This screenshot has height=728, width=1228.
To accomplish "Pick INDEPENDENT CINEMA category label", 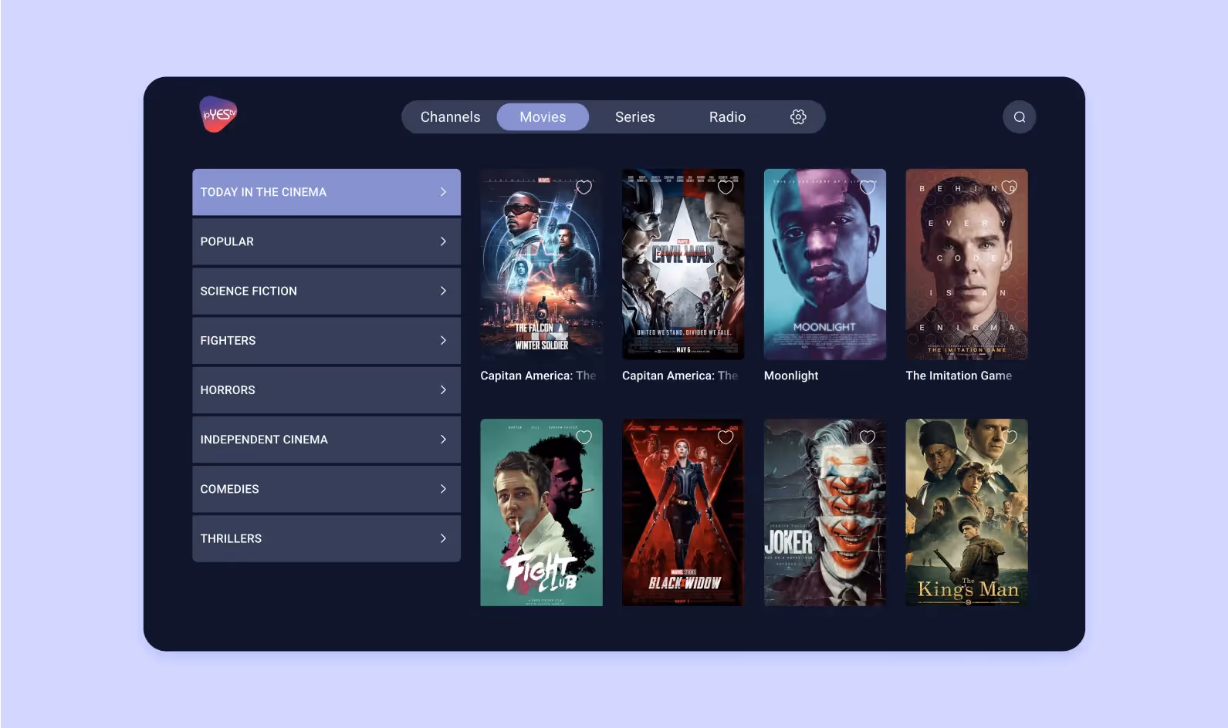I will [264, 440].
